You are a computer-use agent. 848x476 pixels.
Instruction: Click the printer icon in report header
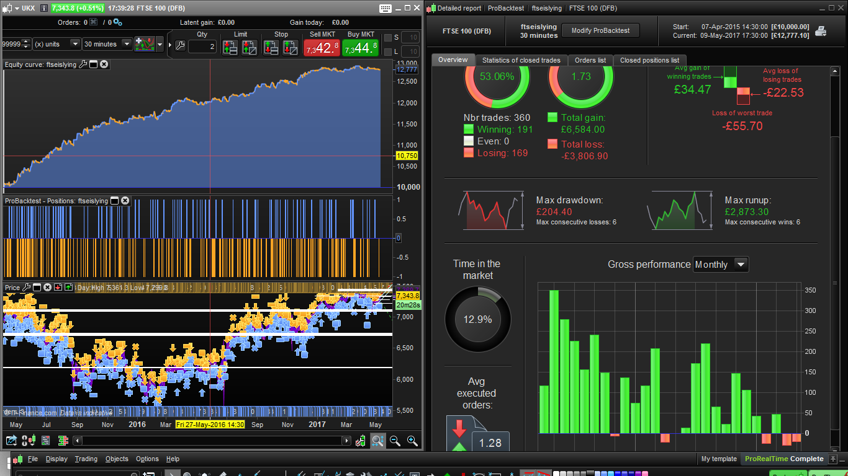(x=821, y=31)
